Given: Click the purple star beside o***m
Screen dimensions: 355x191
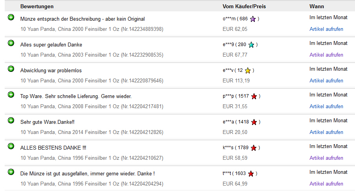Looking at the screenshot, I should tap(253, 19).
